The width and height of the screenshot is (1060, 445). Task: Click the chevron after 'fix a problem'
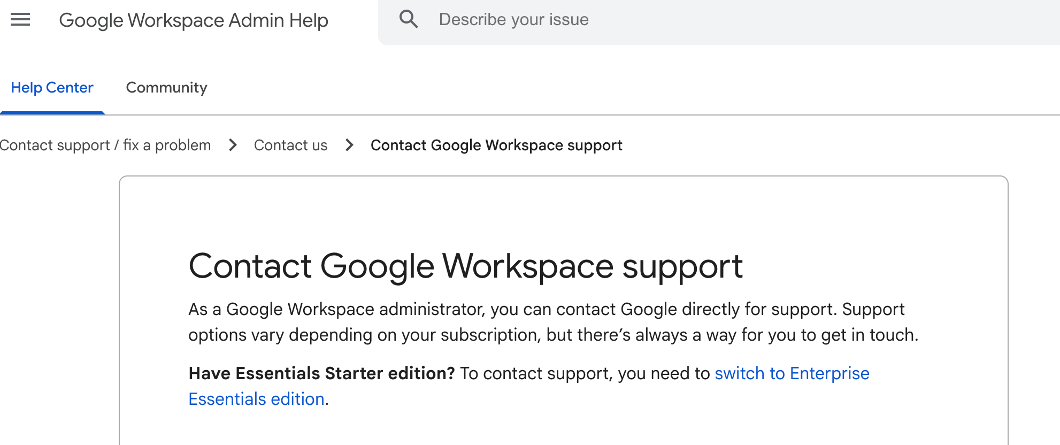click(233, 145)
